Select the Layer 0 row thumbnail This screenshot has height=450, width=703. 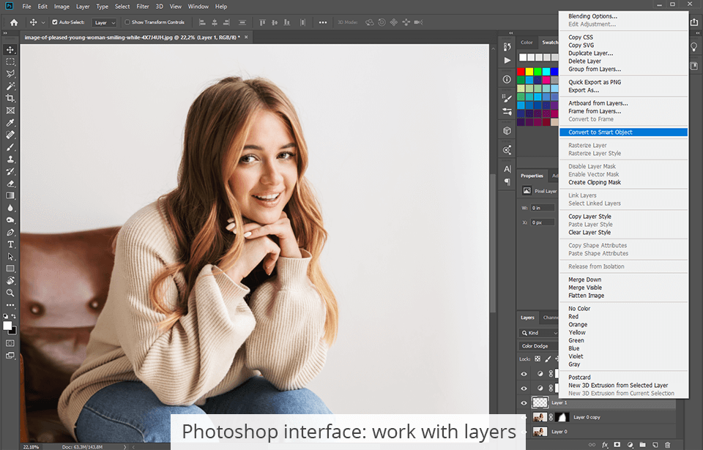(x=540, y=432)
